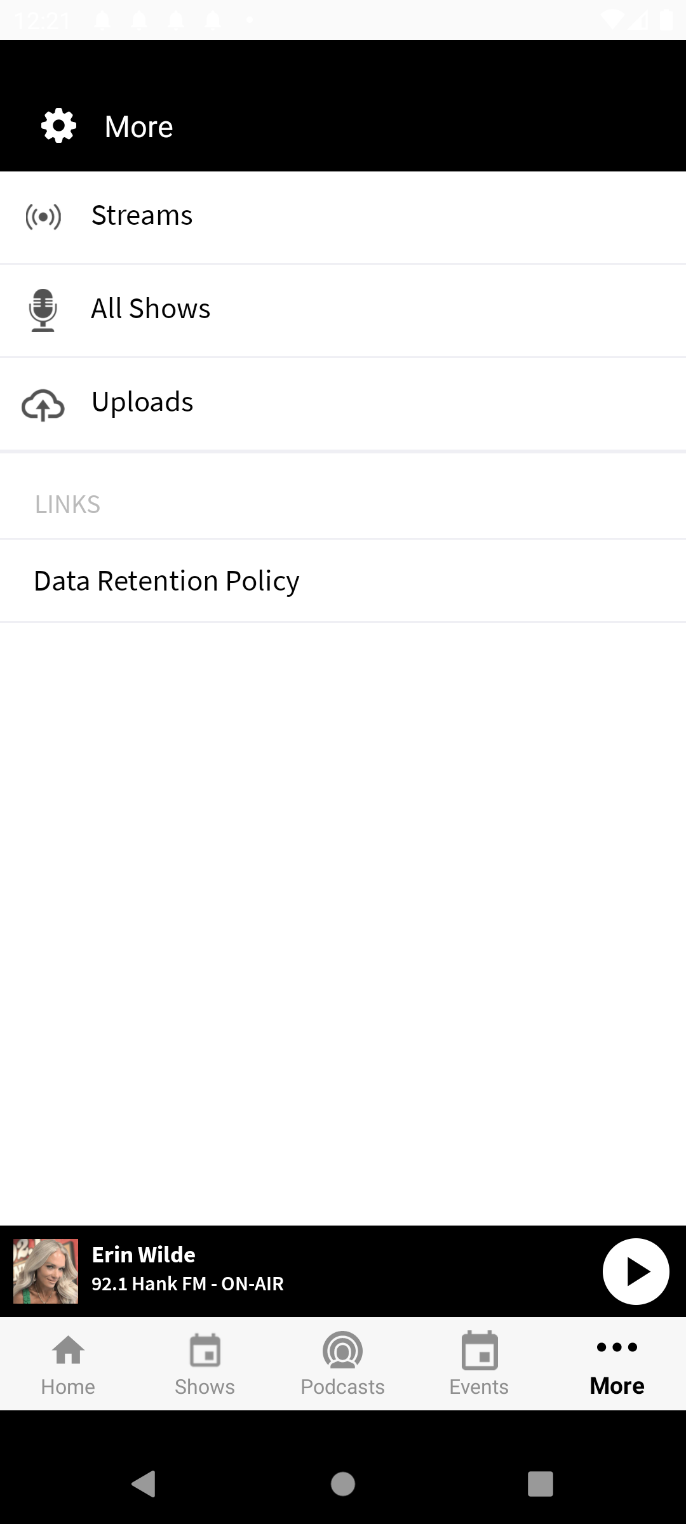Tap the Streams broadcast icon

(x=43, y=216)
